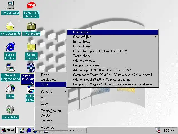Select the Outlook Express shortcut icon
This screenshot has width=178, height=134.
click(x=30, y=90)
